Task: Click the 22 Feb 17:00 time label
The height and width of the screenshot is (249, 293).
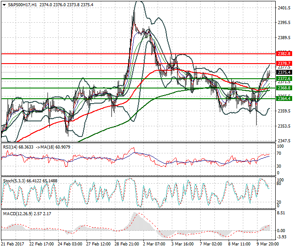Action: pyautogui.click(x=41, y=244)
